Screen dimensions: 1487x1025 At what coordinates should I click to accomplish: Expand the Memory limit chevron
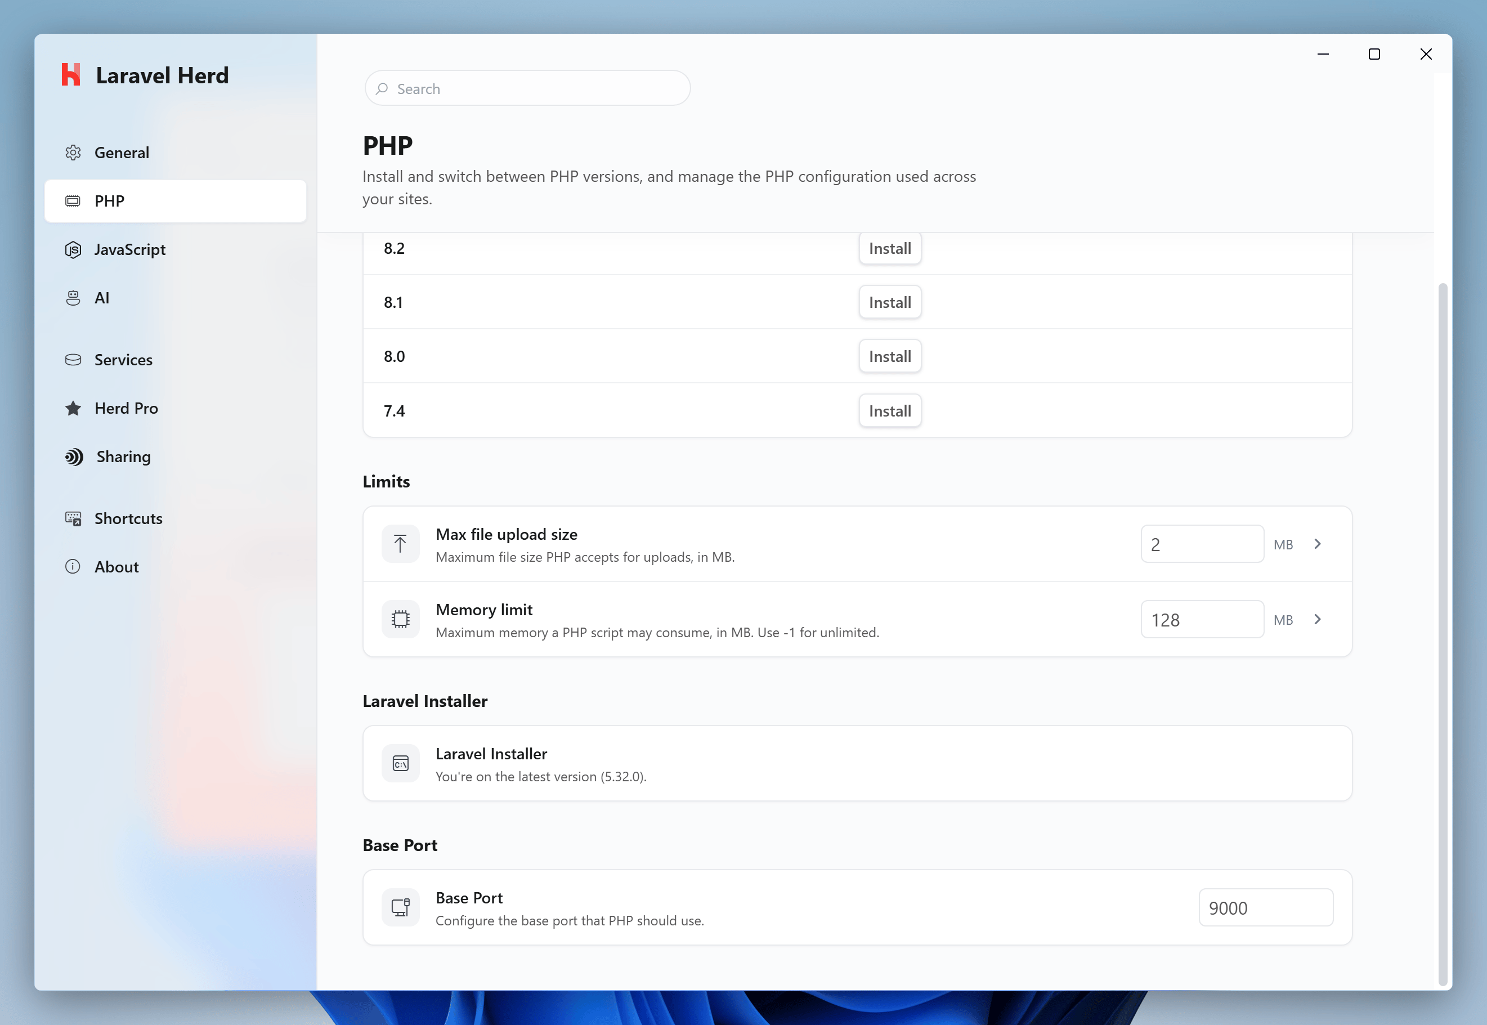click(1318, 619)
